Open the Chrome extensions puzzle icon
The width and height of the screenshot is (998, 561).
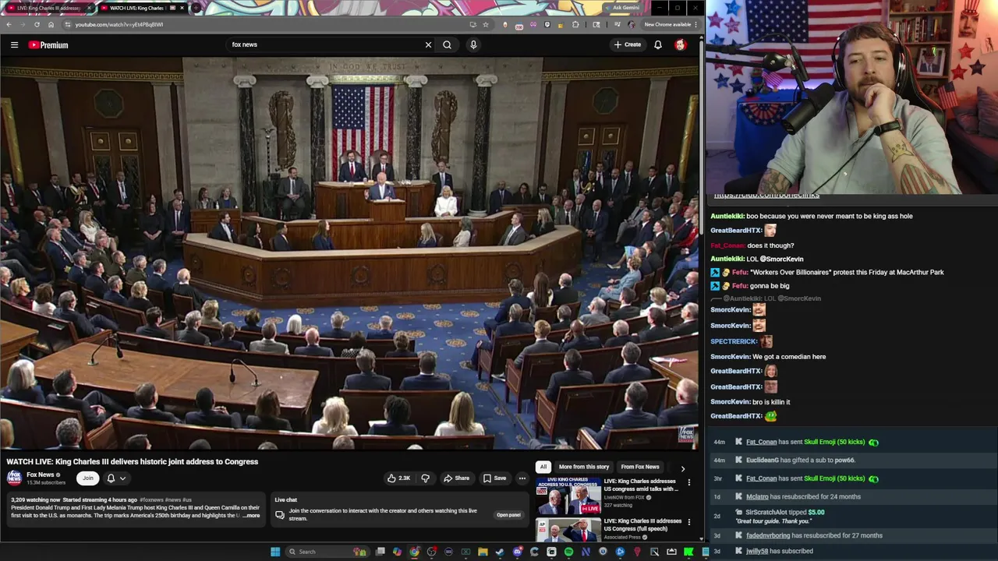(x=575, y=24)
